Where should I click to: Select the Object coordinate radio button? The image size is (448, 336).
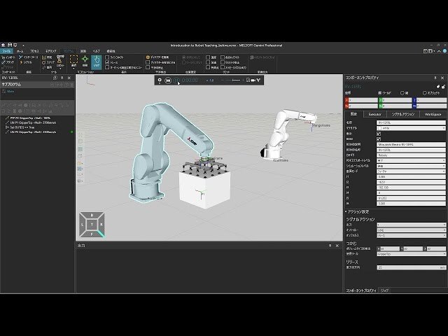(x=425, y=93)
